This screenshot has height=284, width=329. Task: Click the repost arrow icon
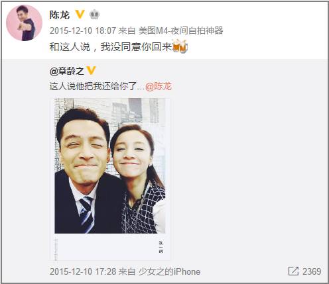[x=293, y=271]
